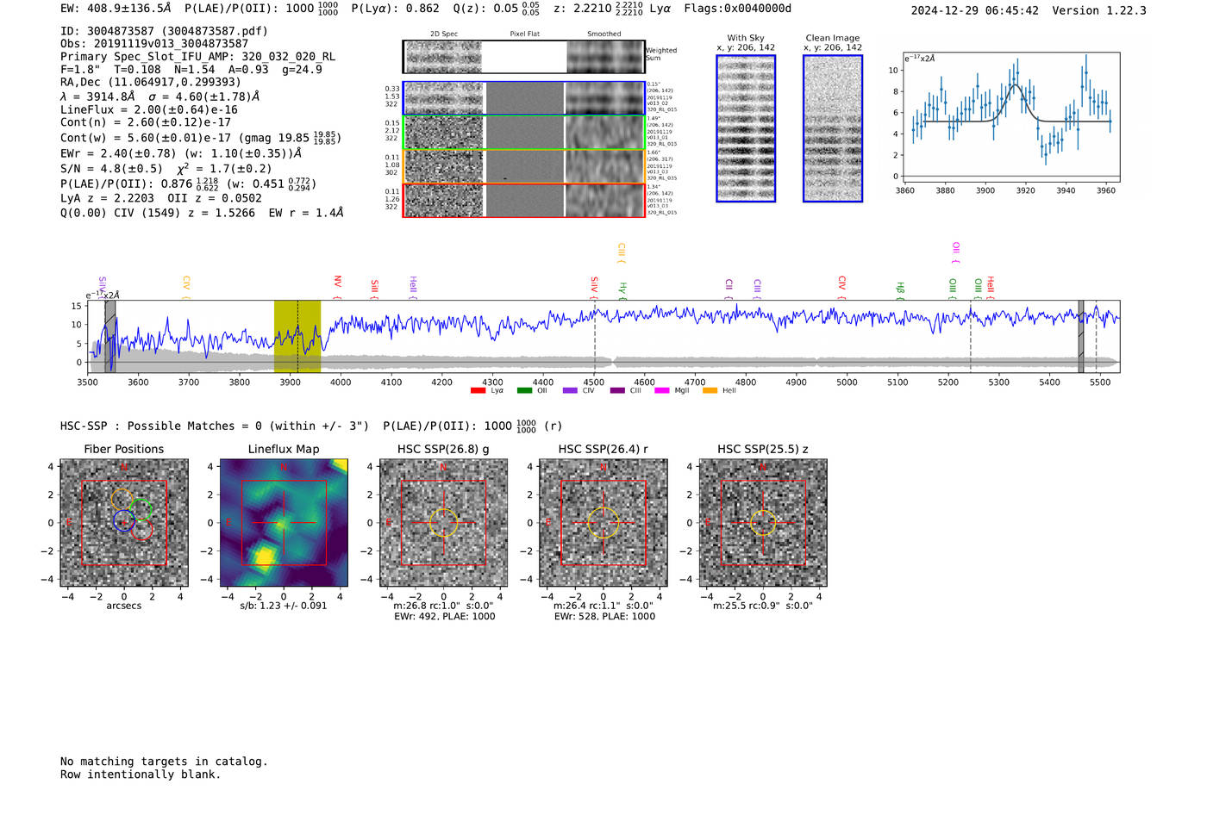
Task: Click the green OII legend swatch
Action: tap(524, 391)
